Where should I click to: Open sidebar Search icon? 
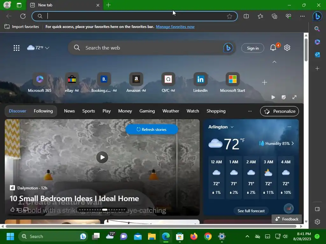click(317, 29)
